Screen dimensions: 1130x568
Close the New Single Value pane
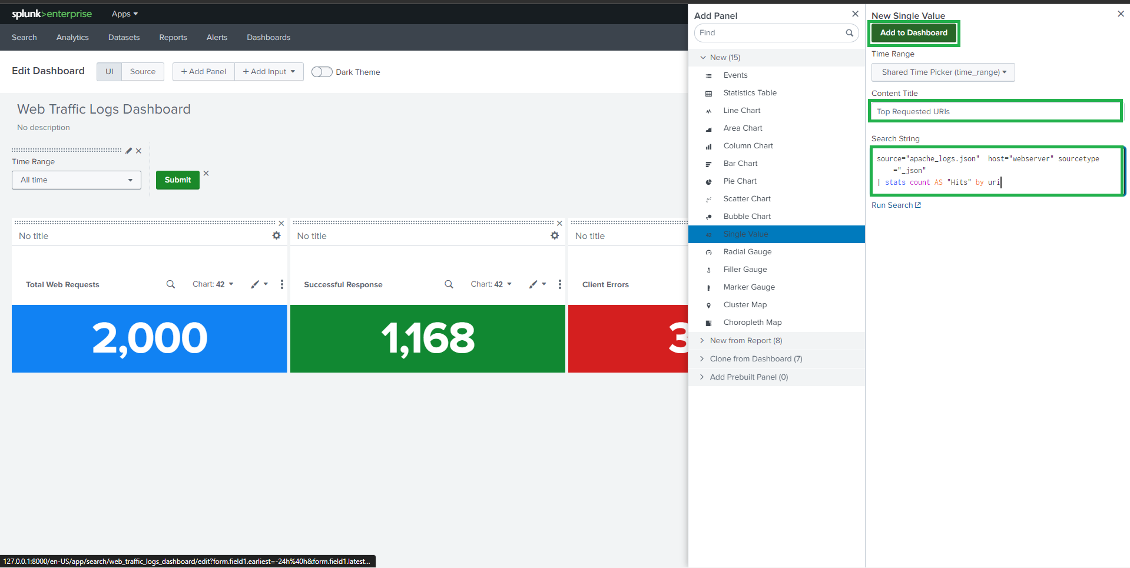[1121, 14]
